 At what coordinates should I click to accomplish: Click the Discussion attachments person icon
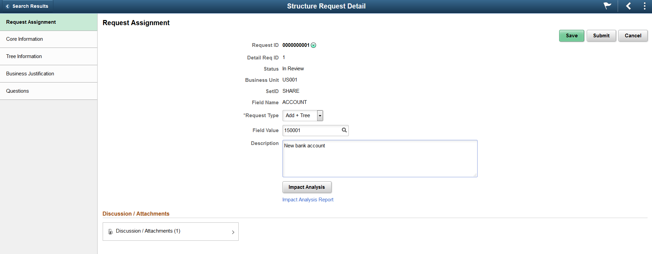[x=110, y=232]
